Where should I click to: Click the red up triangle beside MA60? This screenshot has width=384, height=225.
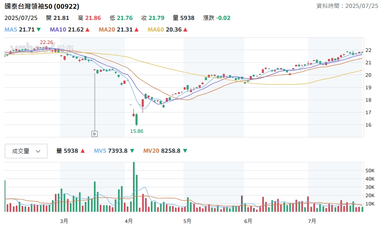coord(185,30)
